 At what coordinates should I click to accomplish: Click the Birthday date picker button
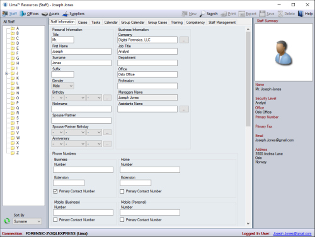click(107, 97)
